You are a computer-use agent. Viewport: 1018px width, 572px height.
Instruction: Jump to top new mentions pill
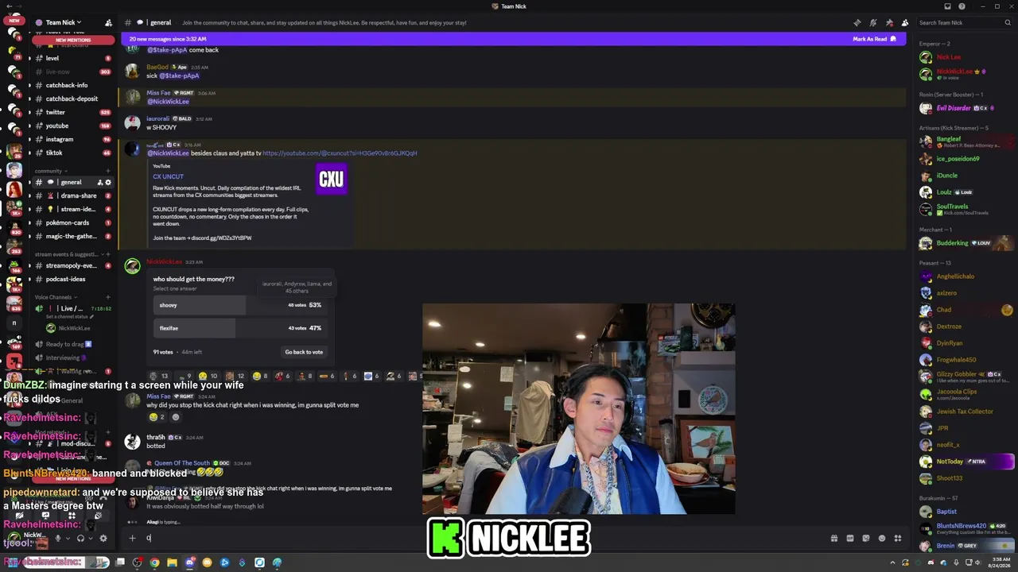click(x=73, y=40)
